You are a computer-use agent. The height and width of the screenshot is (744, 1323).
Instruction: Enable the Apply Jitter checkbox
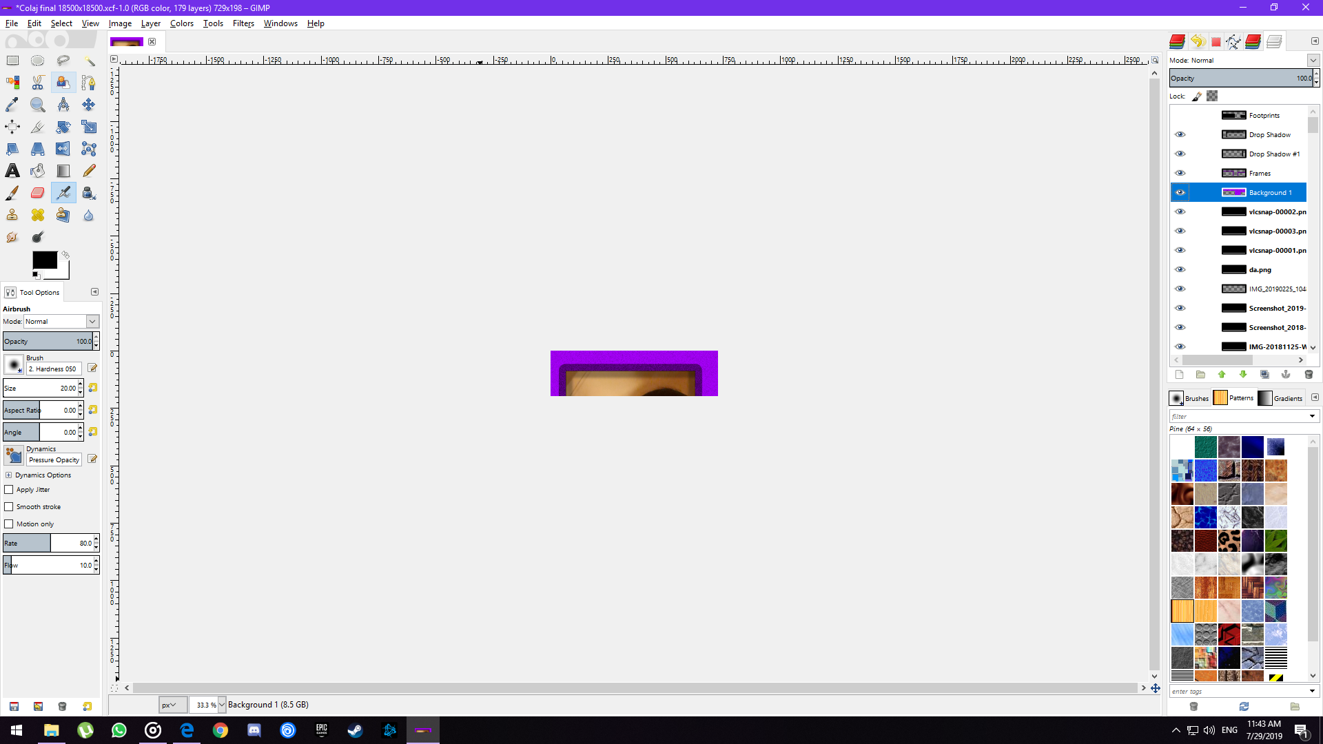coord(9,490)
